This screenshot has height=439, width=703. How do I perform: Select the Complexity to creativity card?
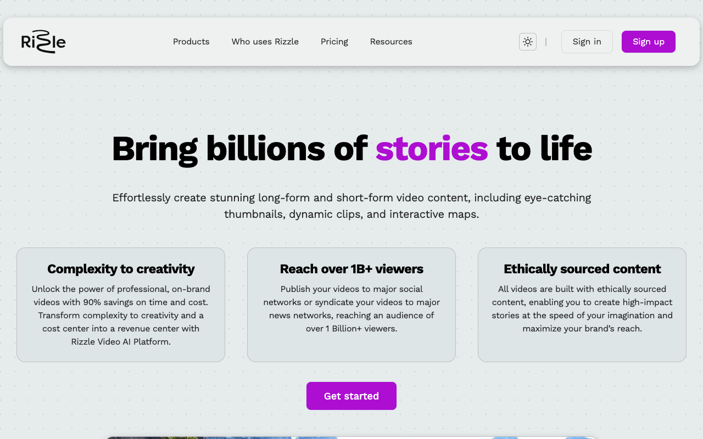pyautogui.click(x=121, y=305)
